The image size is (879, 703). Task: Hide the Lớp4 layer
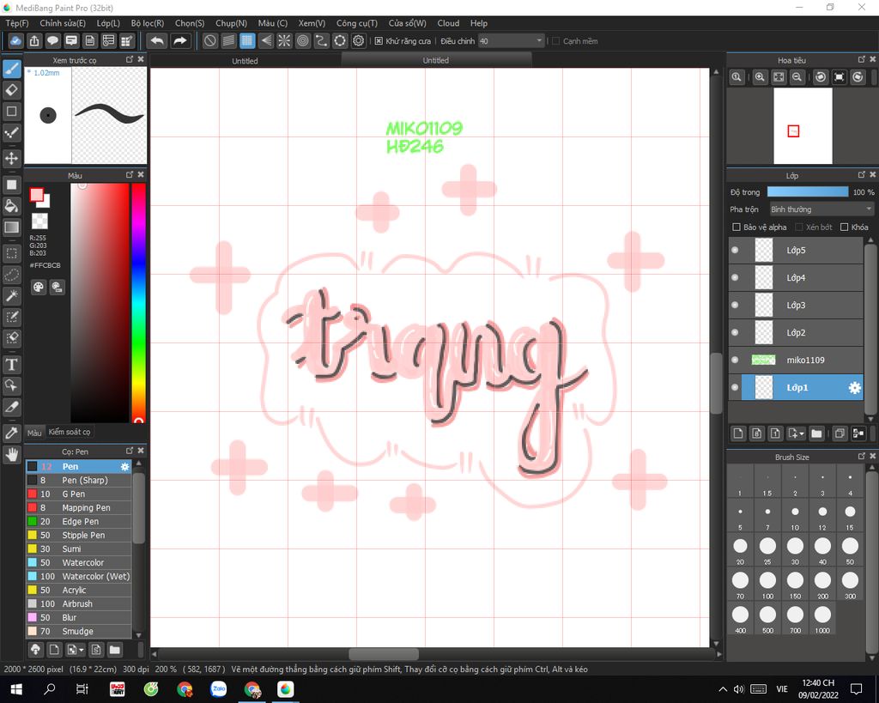tap(735, 277)
